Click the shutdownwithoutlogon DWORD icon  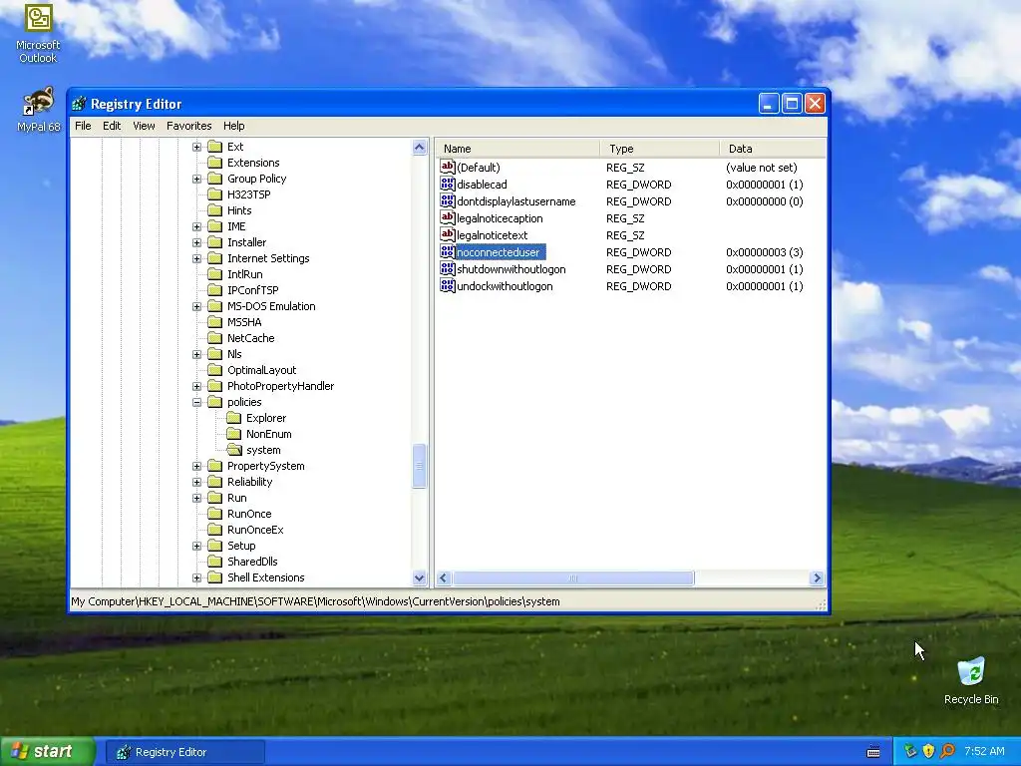(x=448, y=269)
